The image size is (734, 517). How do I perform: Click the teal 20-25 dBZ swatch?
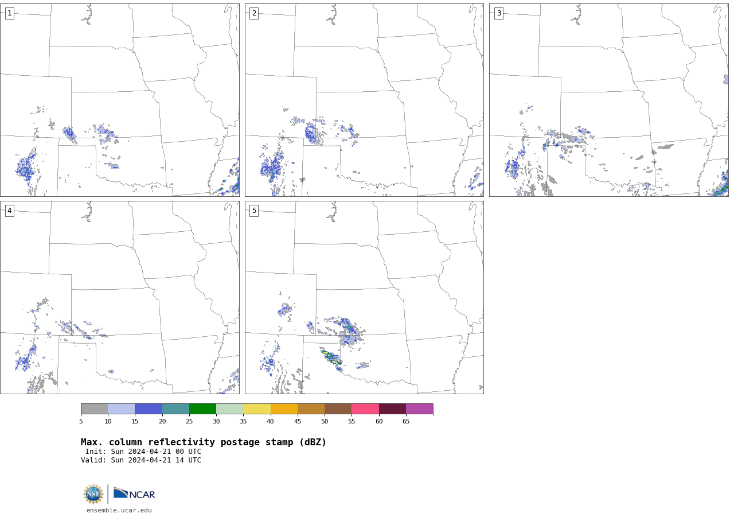coord(175,409)
